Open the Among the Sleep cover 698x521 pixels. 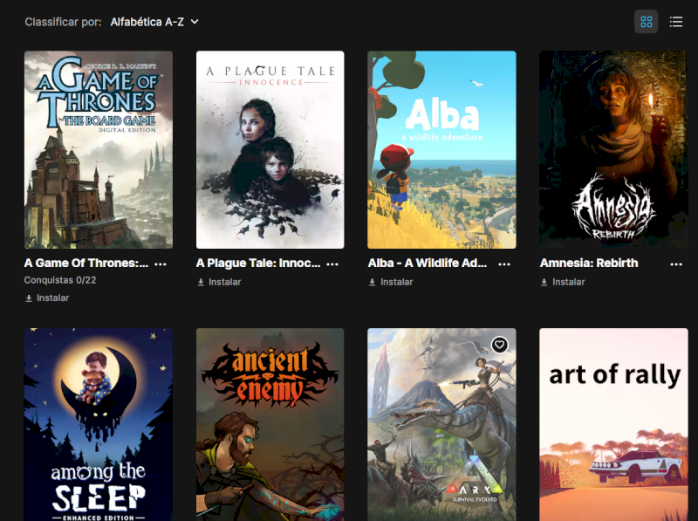coord(99,424)
